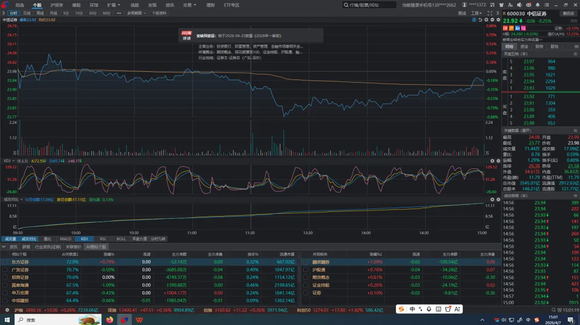Switch to 自选 menu tab
This screenshot has height=325, width=580.
click(20, 5)
